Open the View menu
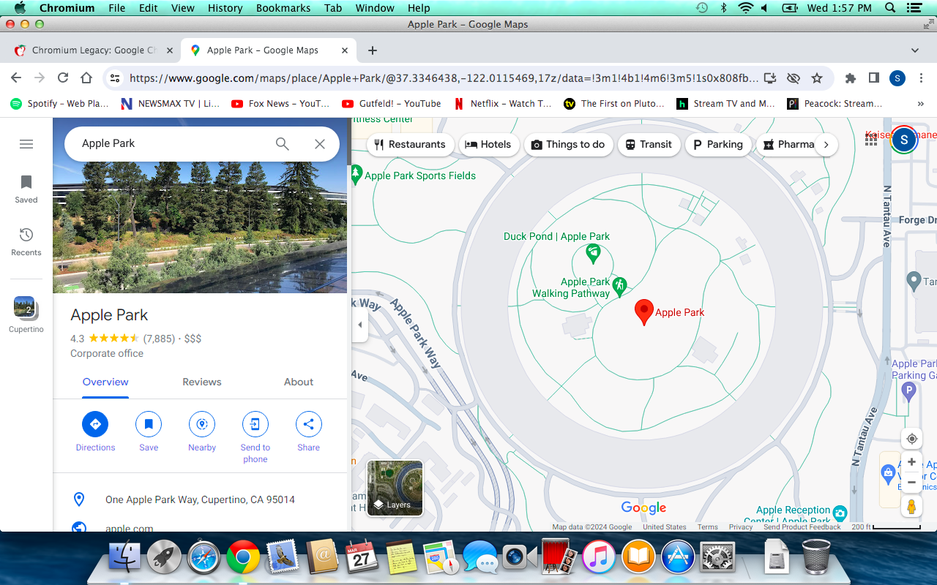Viewport: 937px width, 585px height. (182, 8)
